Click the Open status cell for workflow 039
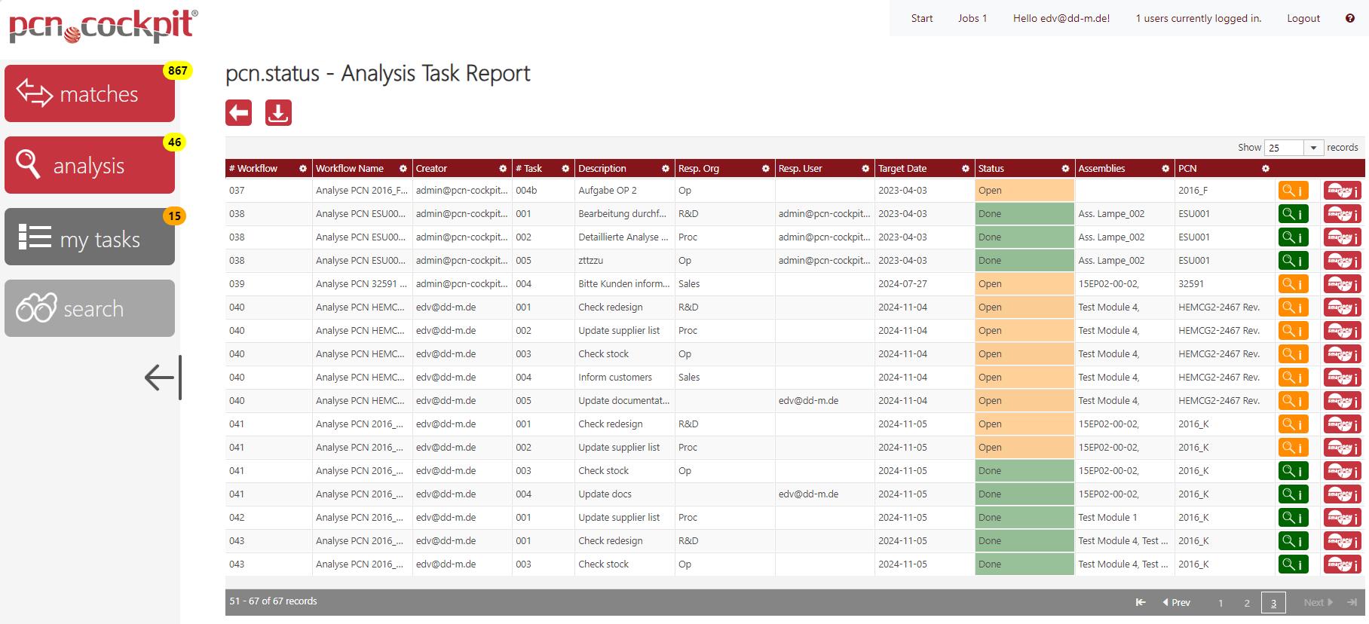Image resolution: width=1369 pixels, height=624 pixels. (x=1024, y=284)
